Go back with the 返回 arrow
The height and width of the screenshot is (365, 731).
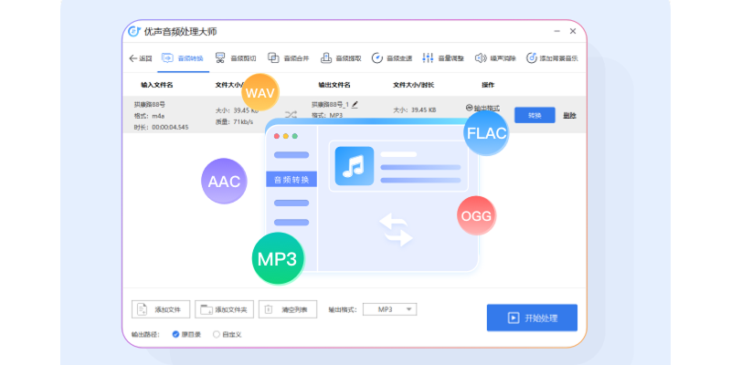click(x=140, y=58)
